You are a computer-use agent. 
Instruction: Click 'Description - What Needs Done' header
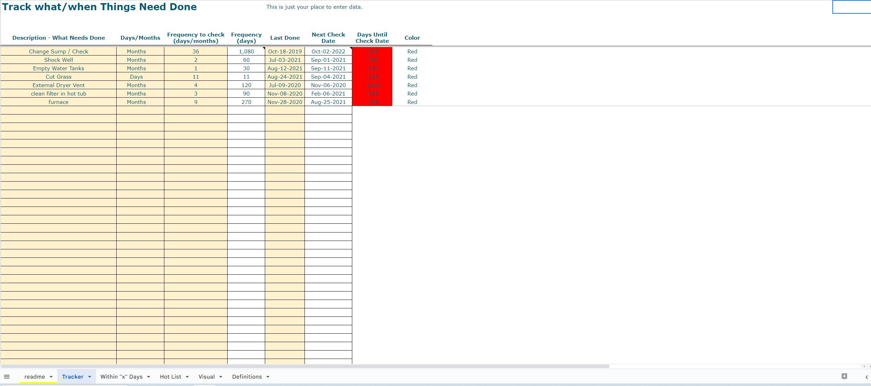[x=59, y=38]
